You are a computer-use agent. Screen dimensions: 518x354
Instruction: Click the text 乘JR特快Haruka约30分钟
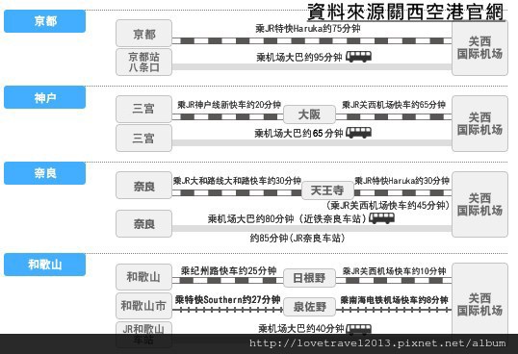coord(401,181)
